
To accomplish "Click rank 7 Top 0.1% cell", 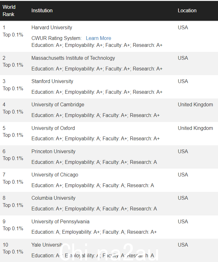I will (13, 178).
